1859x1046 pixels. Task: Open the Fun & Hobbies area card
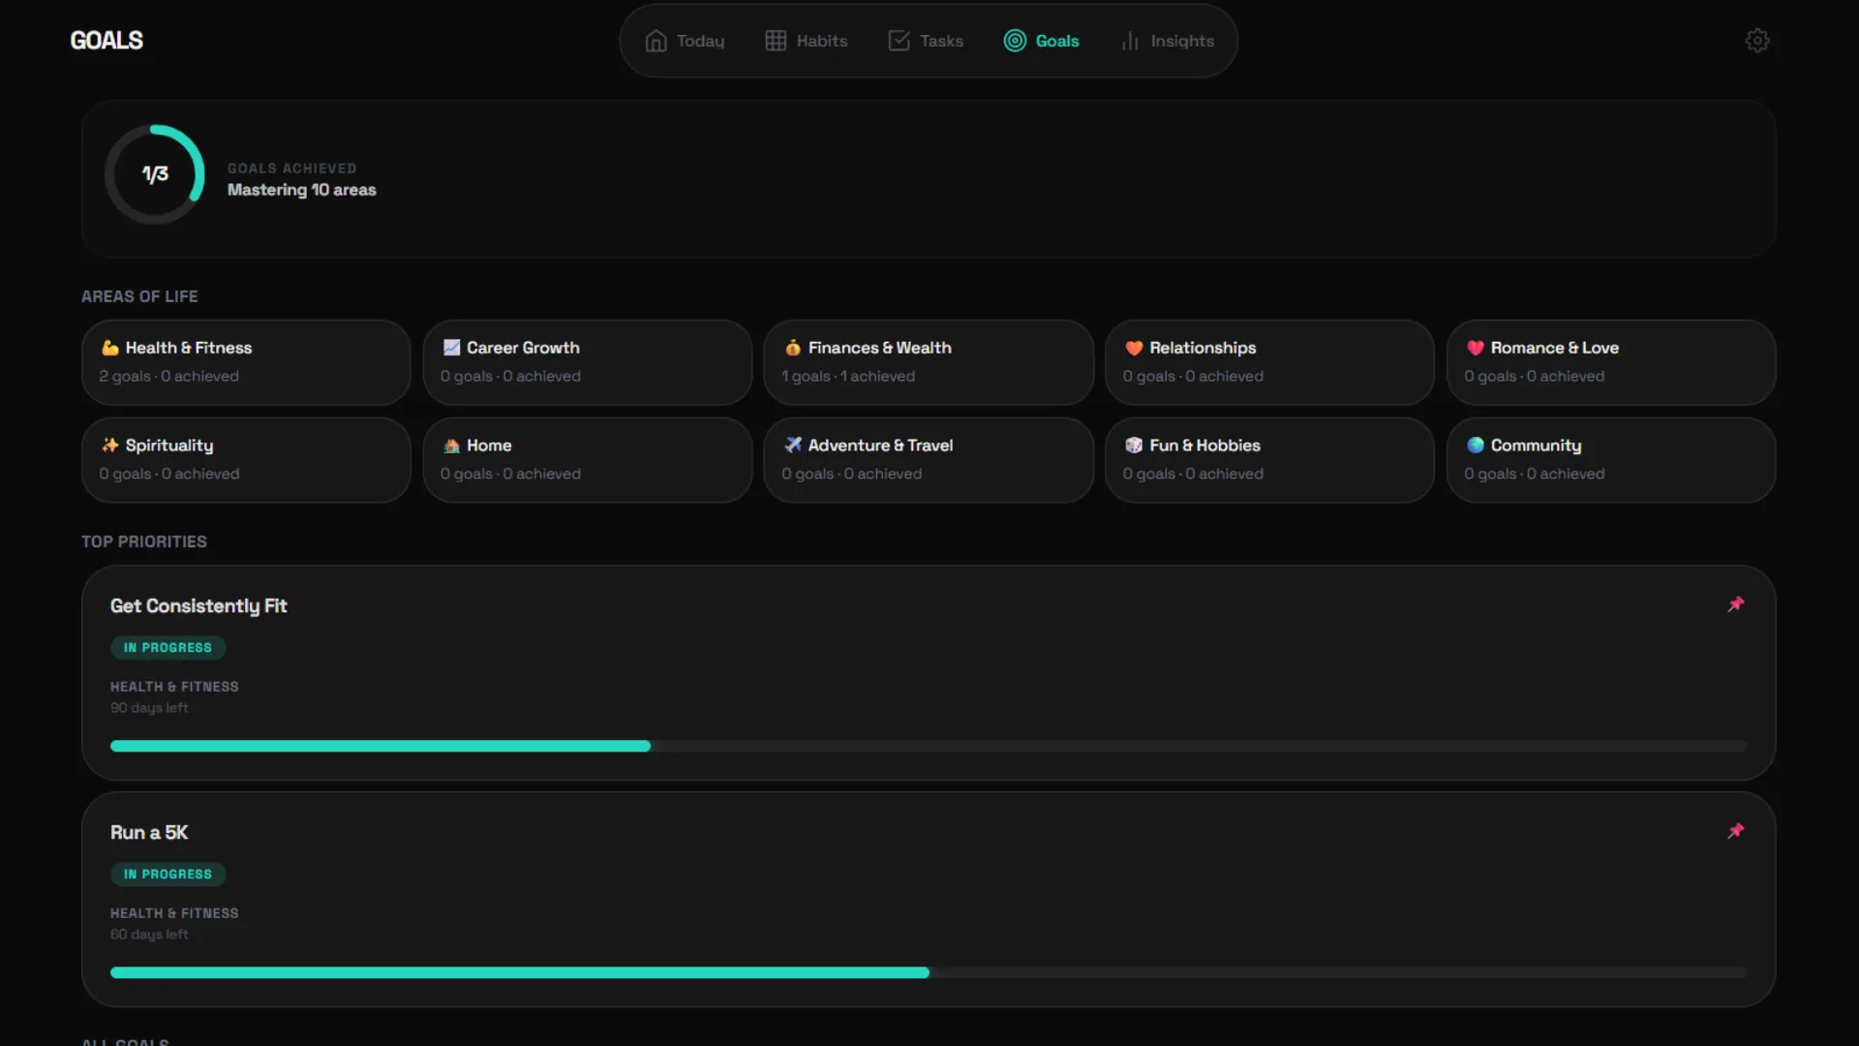click(1269, 460)
